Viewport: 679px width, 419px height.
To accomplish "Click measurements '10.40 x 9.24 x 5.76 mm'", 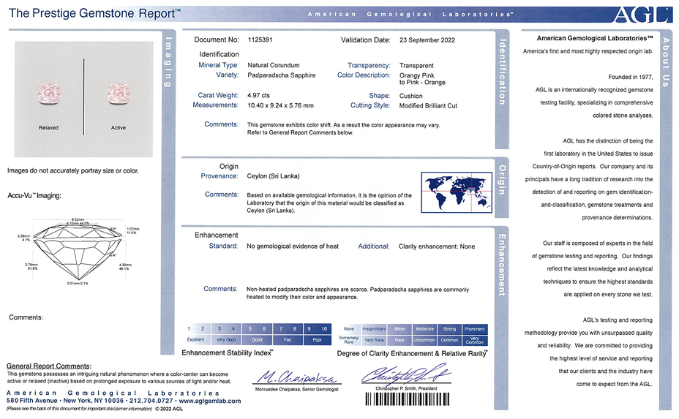I will pyautogui.click(x=280, y=105).
